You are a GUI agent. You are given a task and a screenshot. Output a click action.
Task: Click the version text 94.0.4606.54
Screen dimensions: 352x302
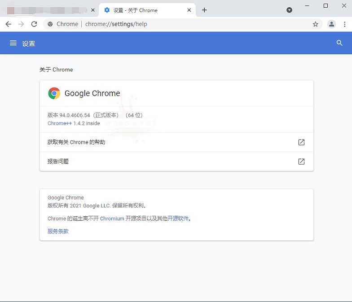pos(75,115)
